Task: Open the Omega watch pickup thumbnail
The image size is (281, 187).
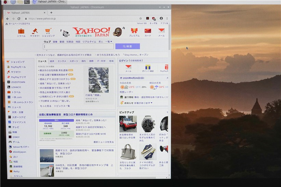Action: [x=148, y=124]
